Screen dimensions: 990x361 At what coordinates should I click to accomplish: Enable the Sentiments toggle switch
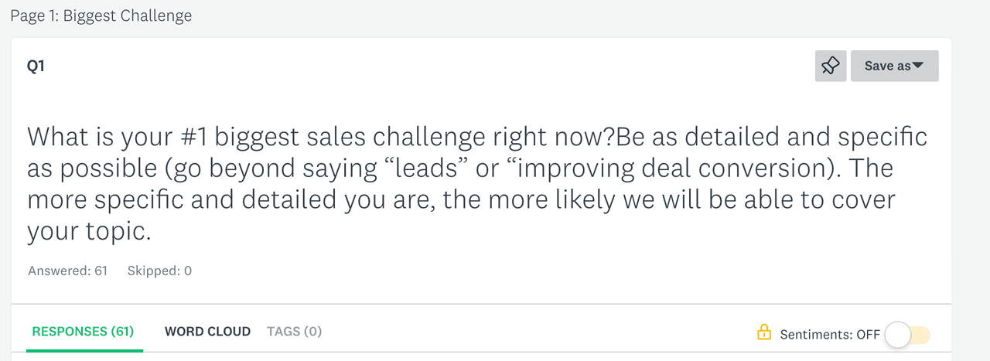tap(907, 335)
